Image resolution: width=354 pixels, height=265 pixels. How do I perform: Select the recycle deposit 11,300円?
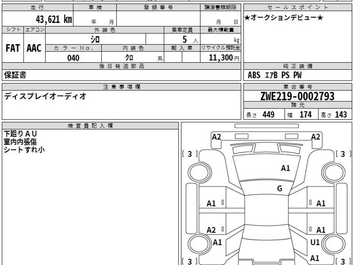(224, 58)
